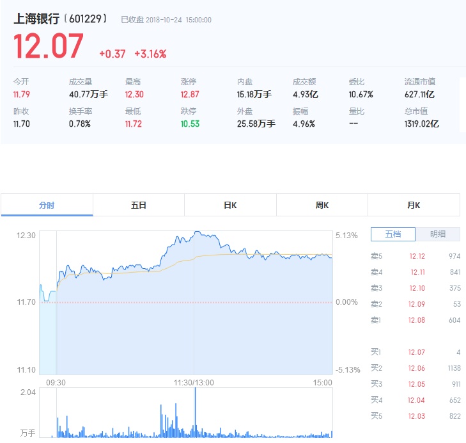This screenshot has width=466, height=443.
Task: Select the 卖3 row priced 12.10
Action: [x=416, y=288]
